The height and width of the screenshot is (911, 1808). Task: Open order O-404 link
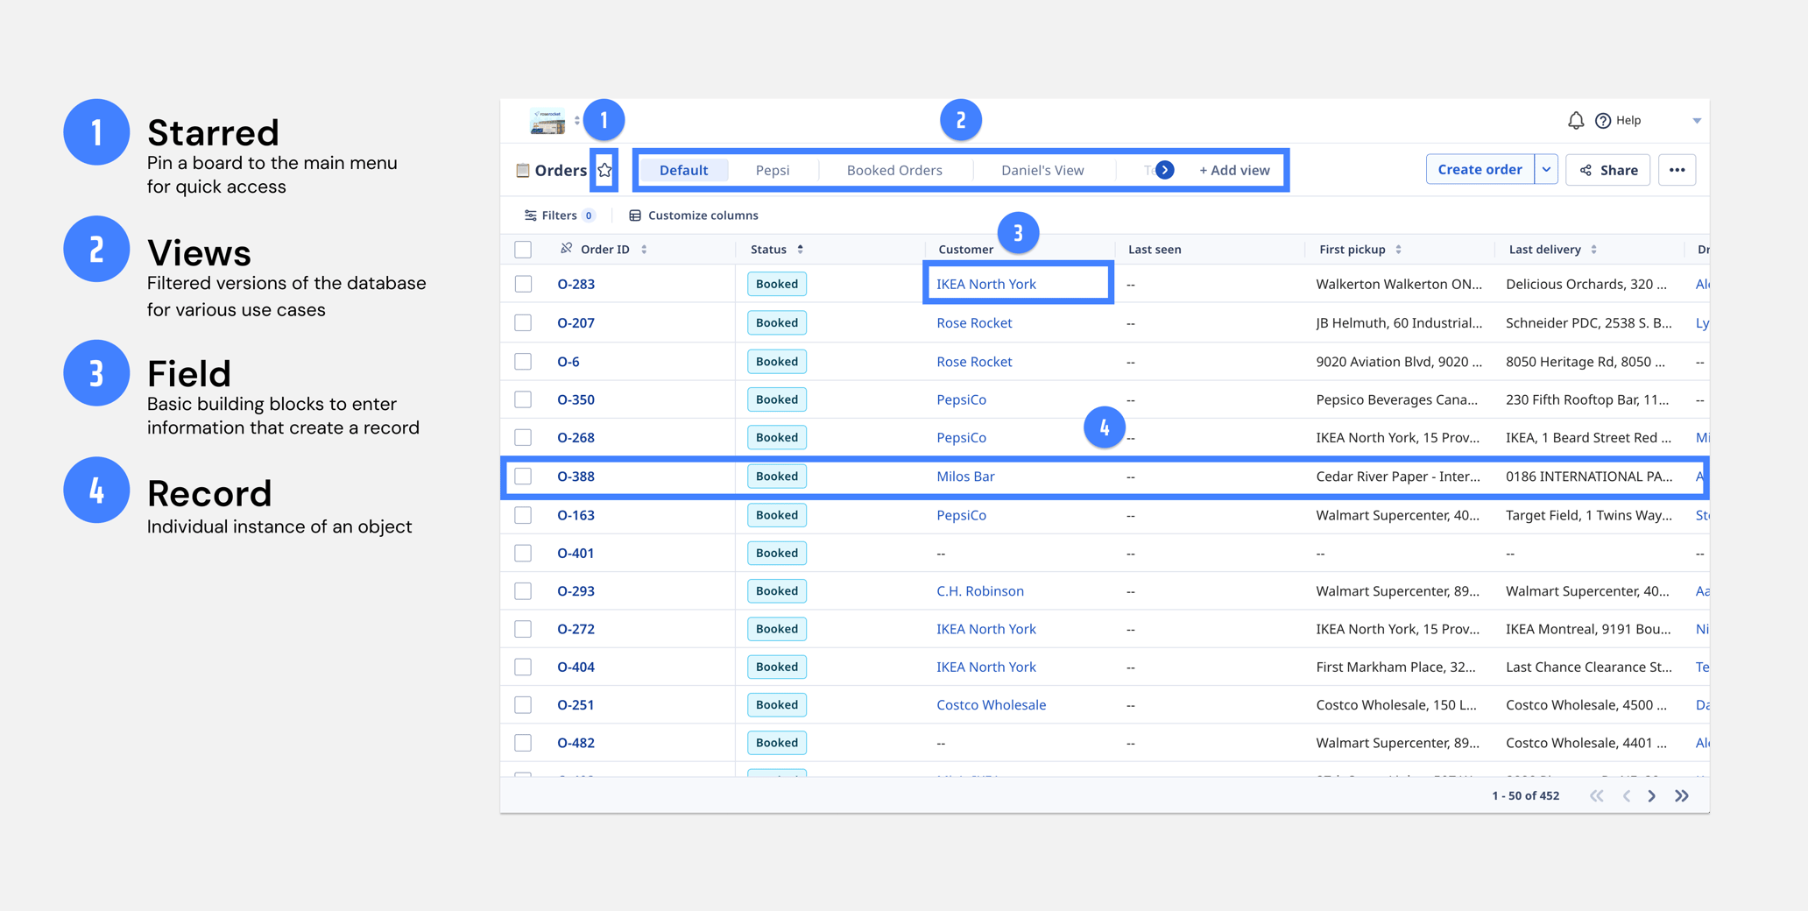point(576,667)
